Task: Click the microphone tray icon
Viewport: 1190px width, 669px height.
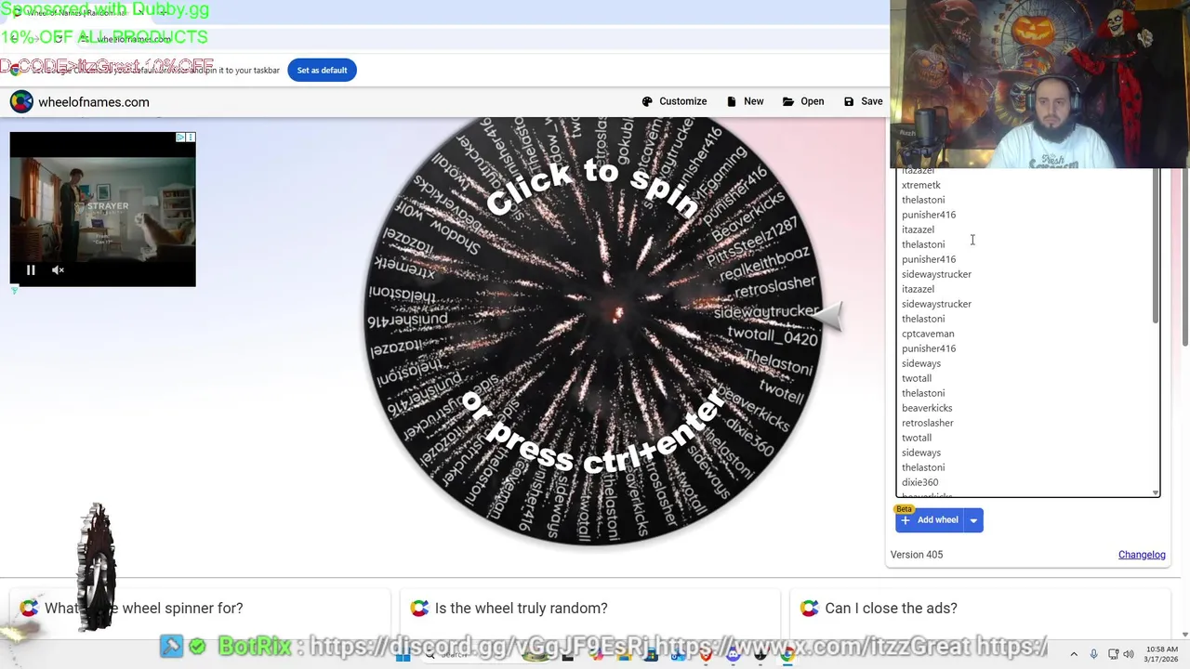Action: [x=1093, y=654]
